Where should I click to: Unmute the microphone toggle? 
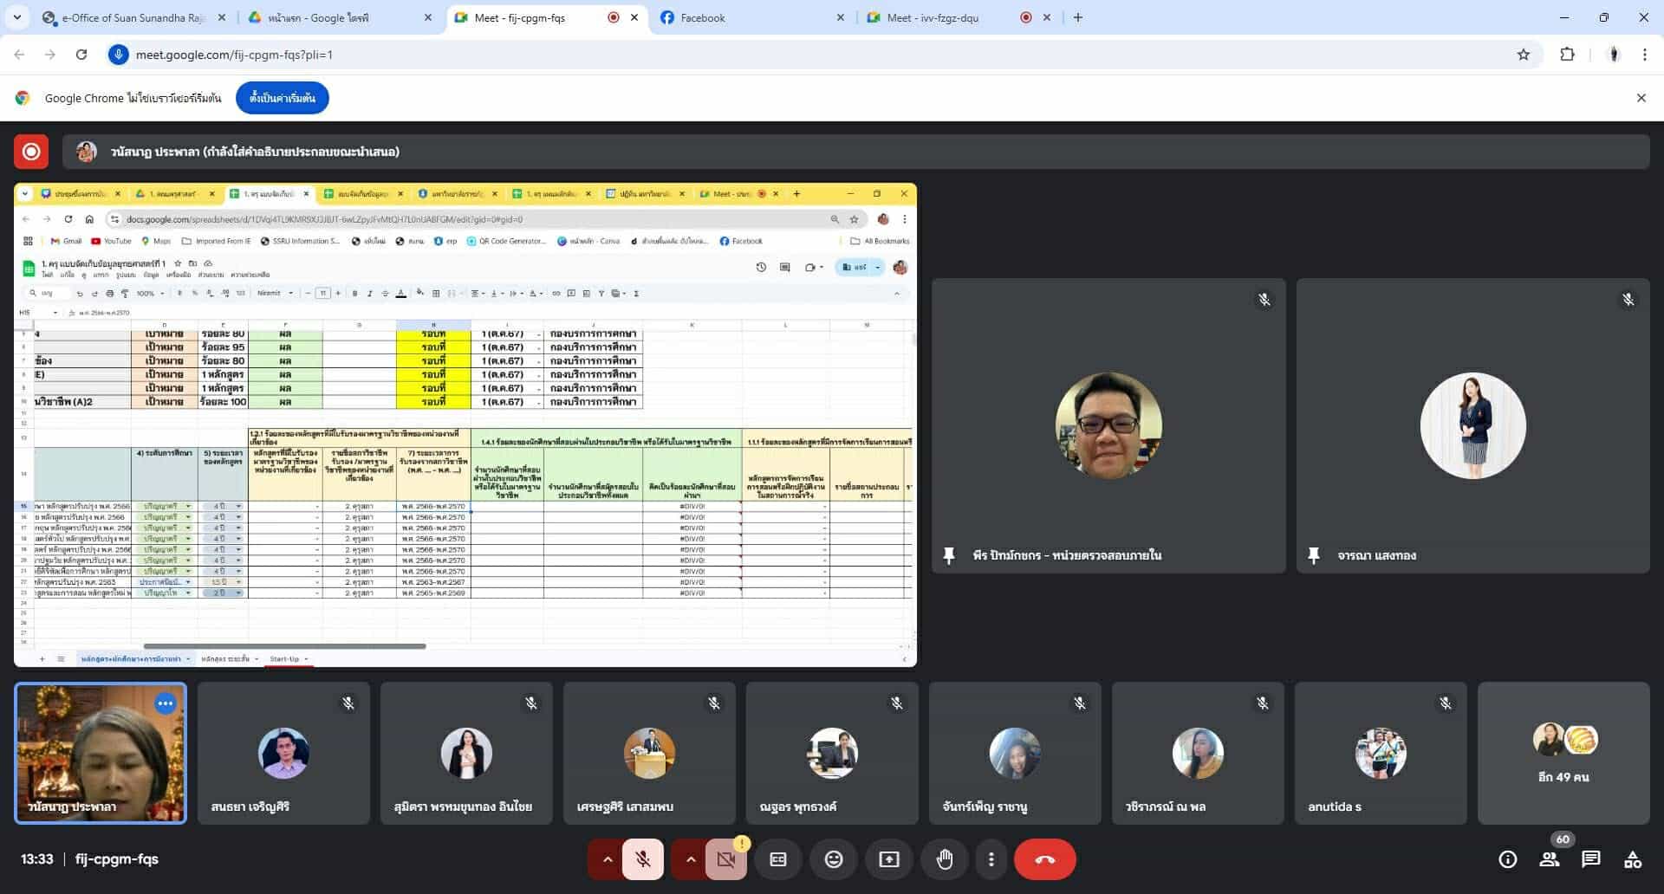[643, 859]
